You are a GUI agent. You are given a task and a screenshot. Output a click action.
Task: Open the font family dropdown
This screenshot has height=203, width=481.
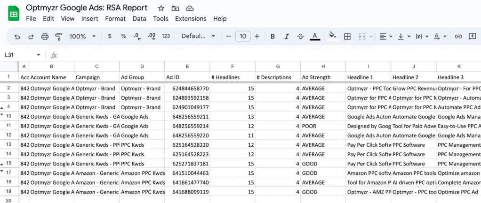[198, 37]
